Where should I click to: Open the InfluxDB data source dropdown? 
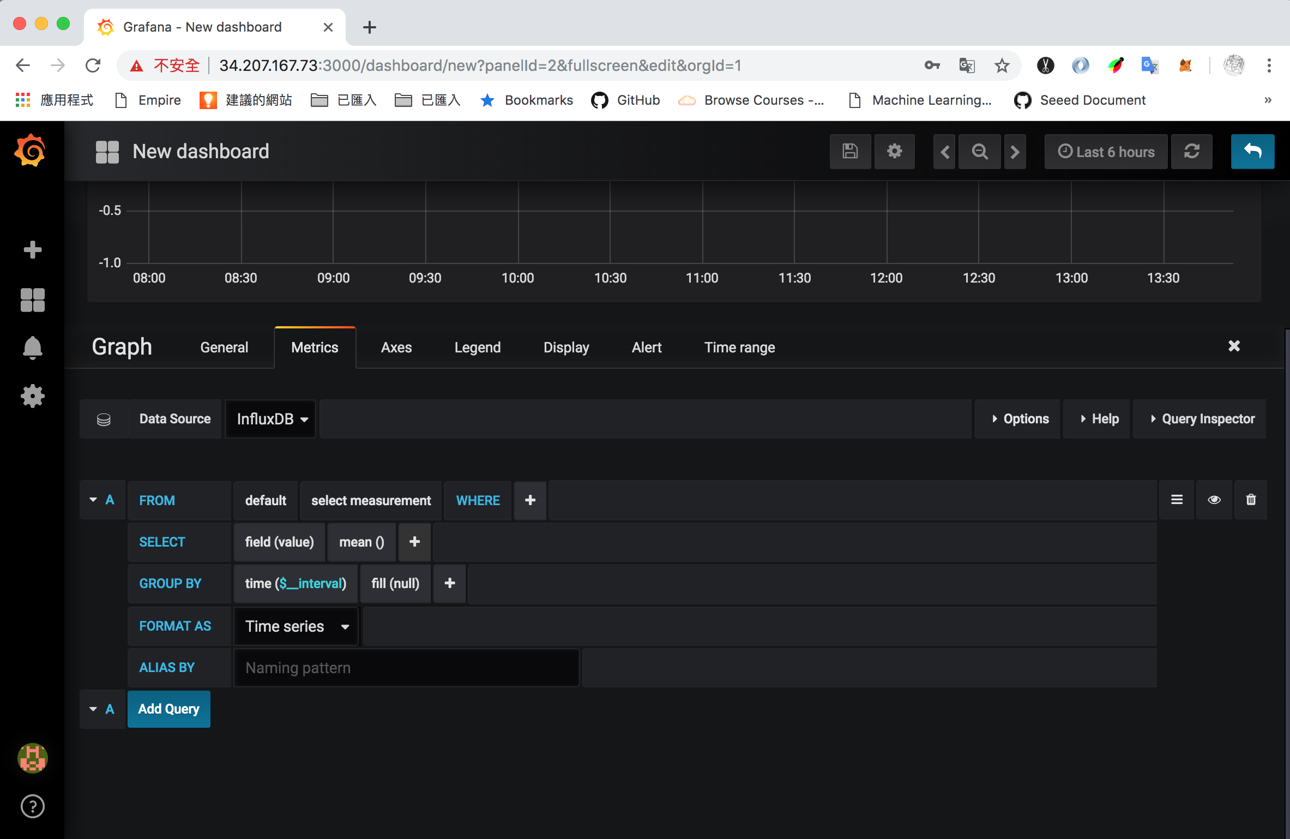point(270,419)
